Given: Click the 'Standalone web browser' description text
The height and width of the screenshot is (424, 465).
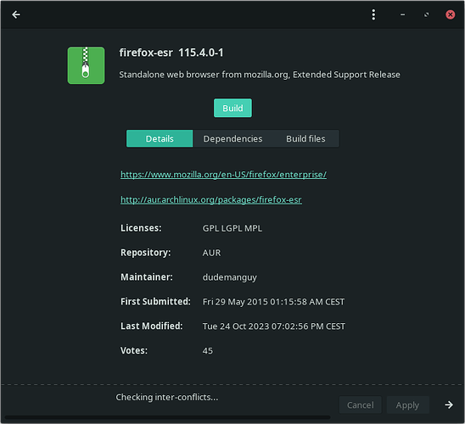Looking at the screenshot, I should coord(260,75).
